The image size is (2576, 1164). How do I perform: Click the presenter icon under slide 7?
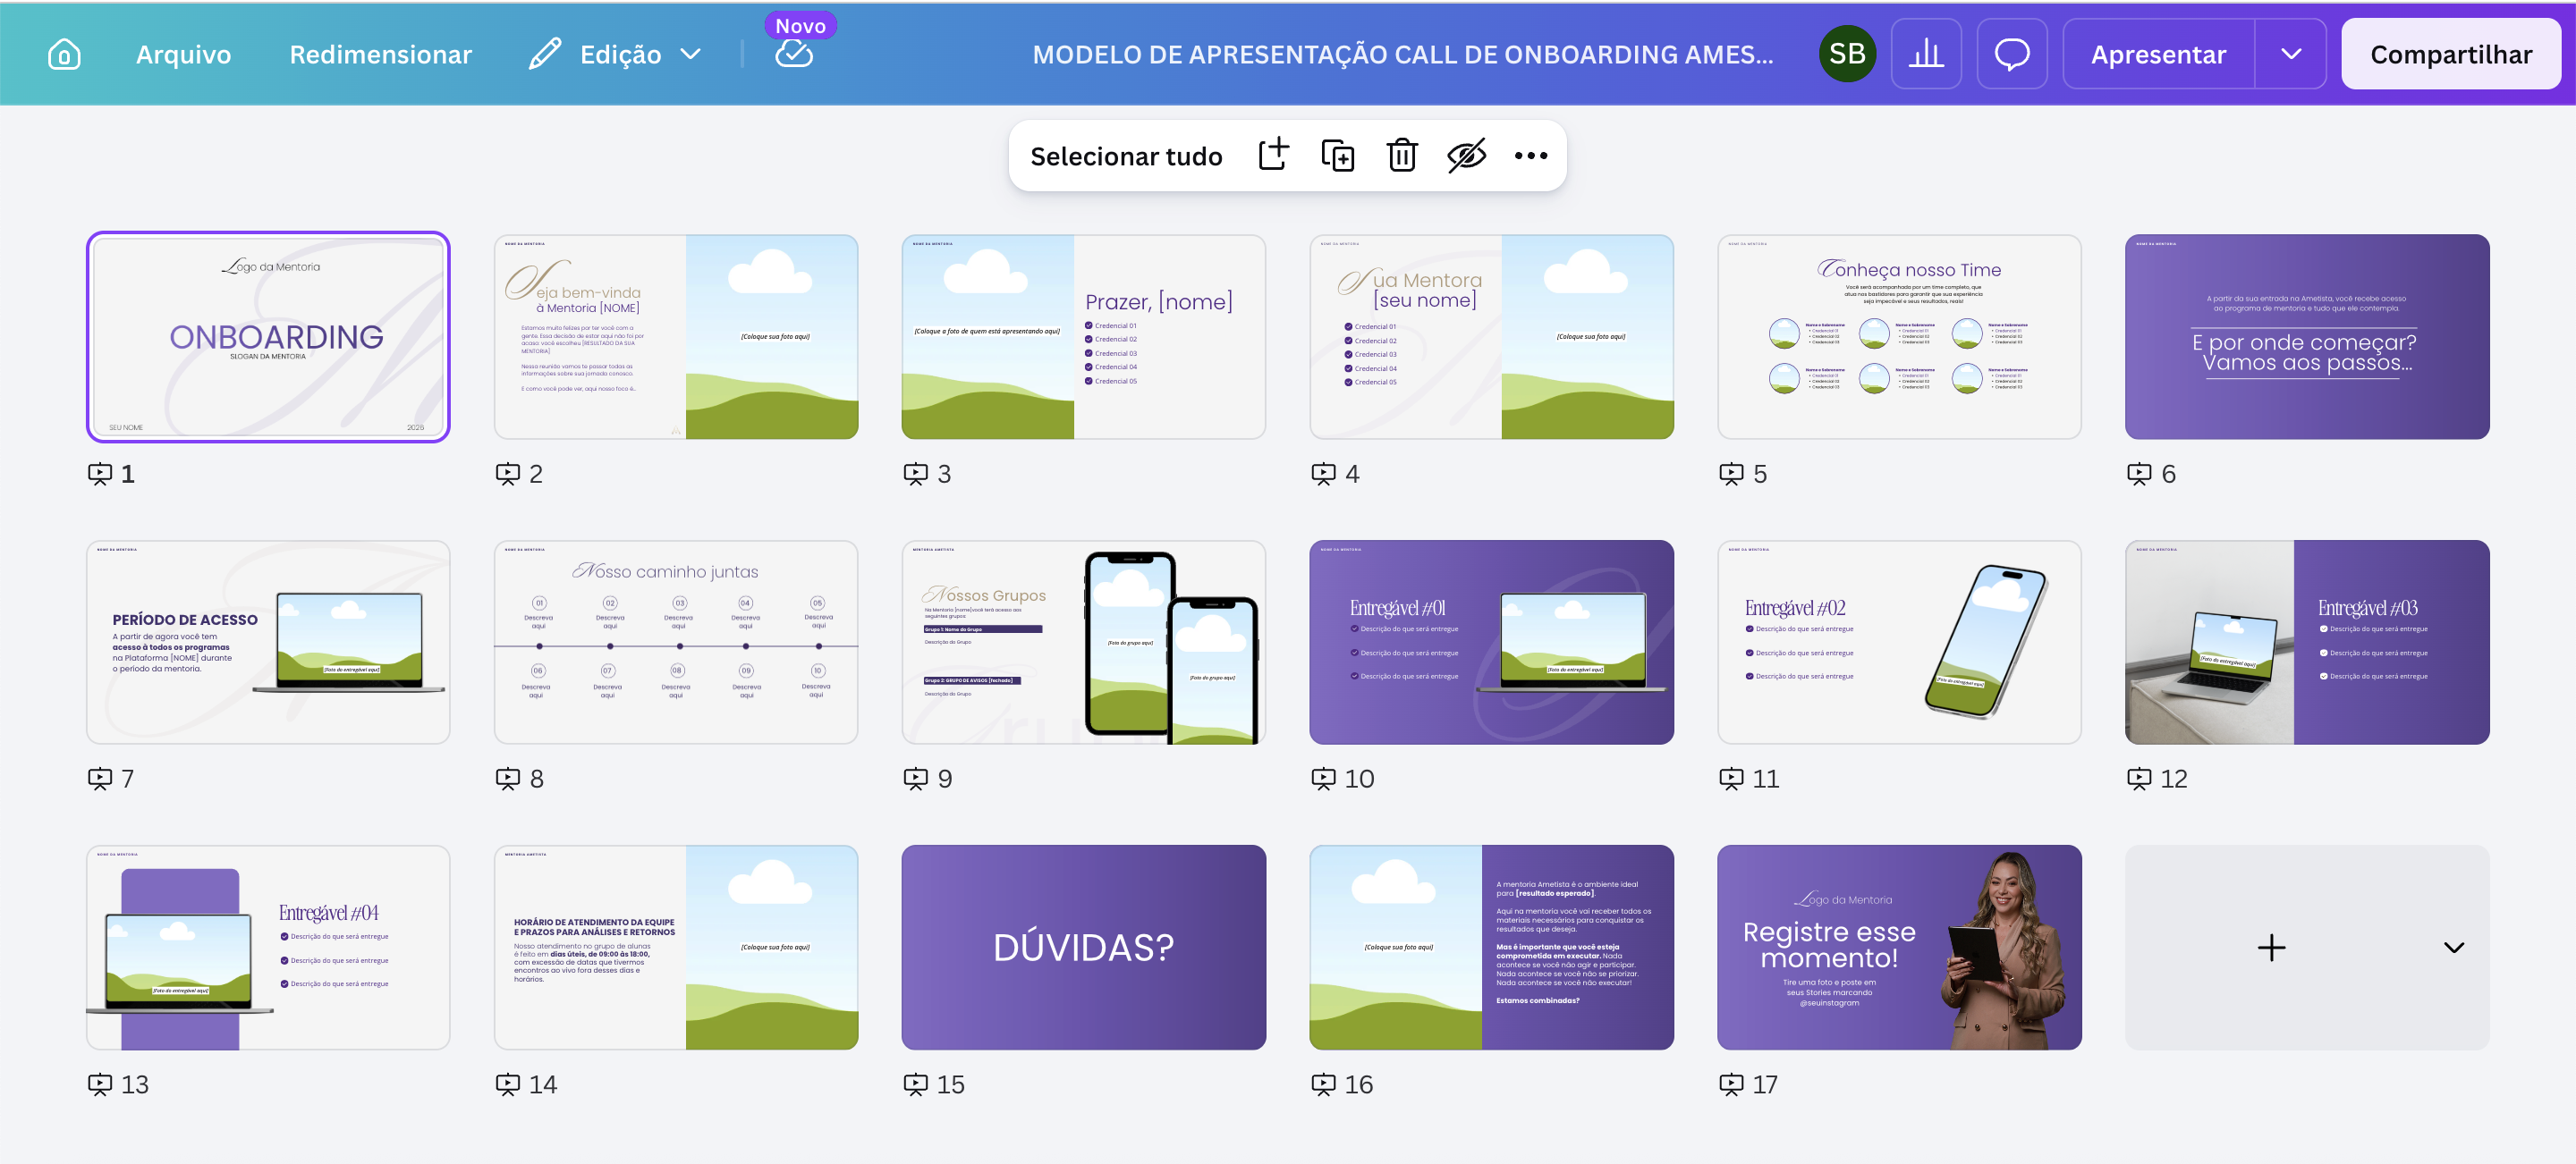[x=100, y=779]
